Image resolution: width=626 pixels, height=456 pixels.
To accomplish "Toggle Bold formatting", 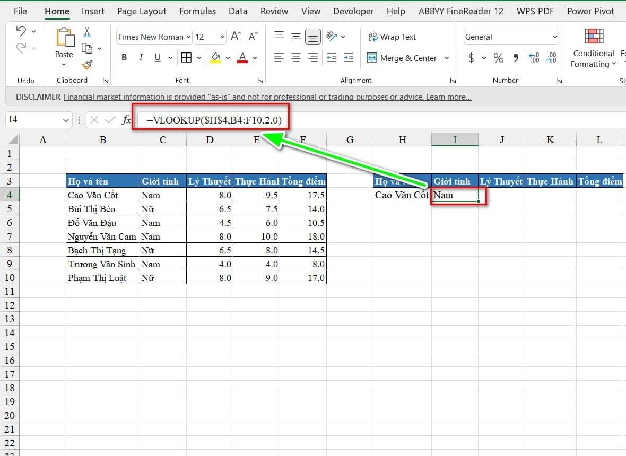I will tap(124, 58).
